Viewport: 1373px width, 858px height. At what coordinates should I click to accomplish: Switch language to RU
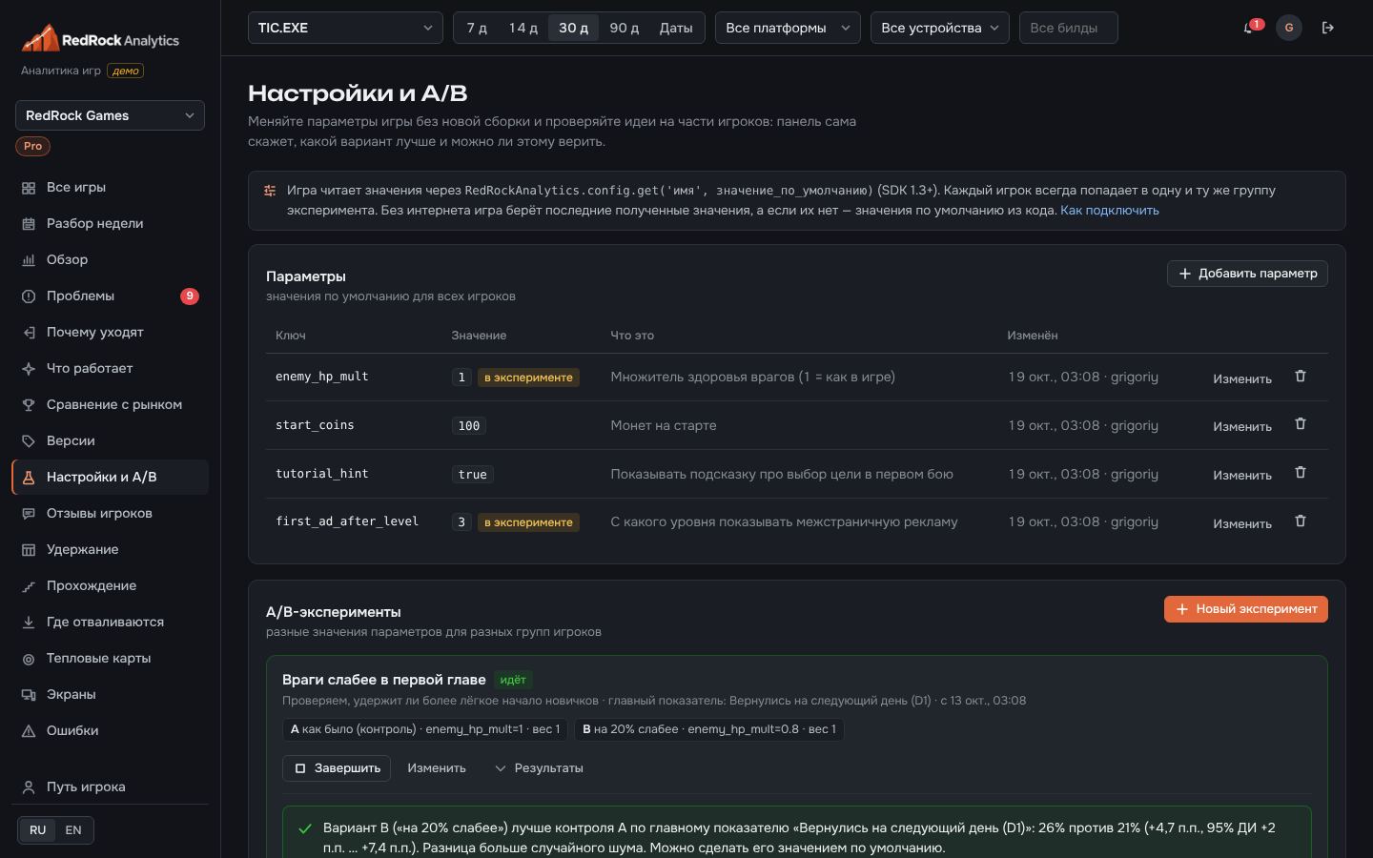point(37,830)
